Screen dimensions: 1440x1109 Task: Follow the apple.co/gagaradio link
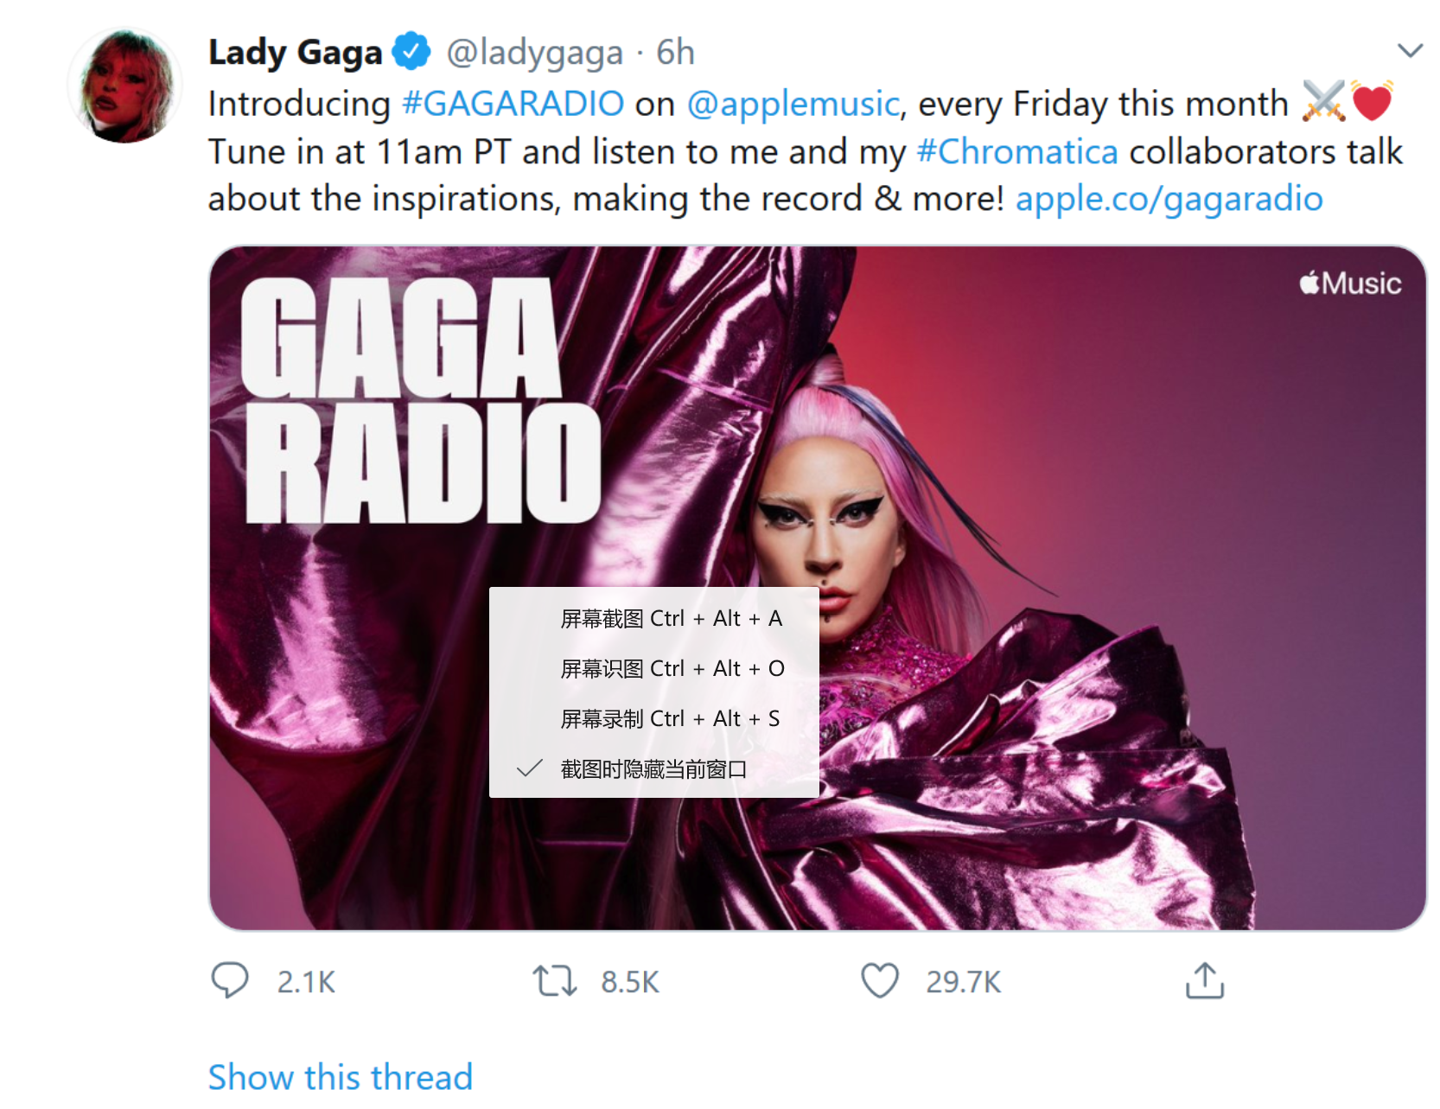click(1169, 199)
